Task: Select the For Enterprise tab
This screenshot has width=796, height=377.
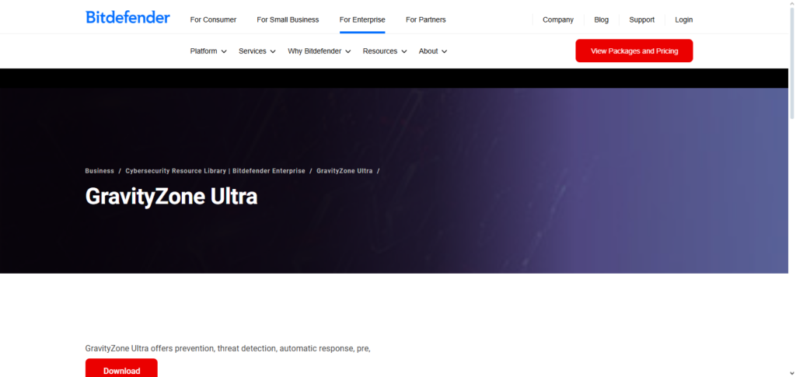Action: 362,19
